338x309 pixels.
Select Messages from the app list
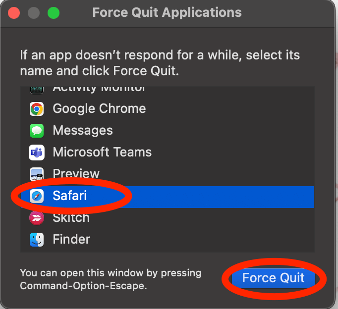coord(83,131)
